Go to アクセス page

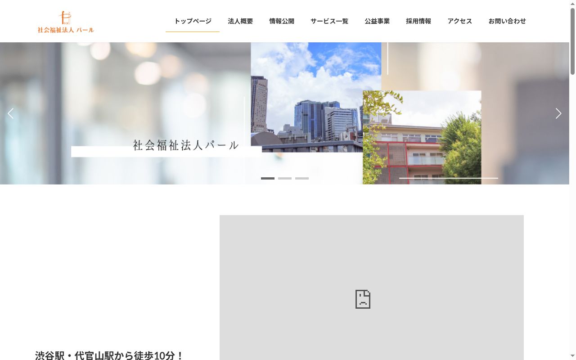click(460, 21)
